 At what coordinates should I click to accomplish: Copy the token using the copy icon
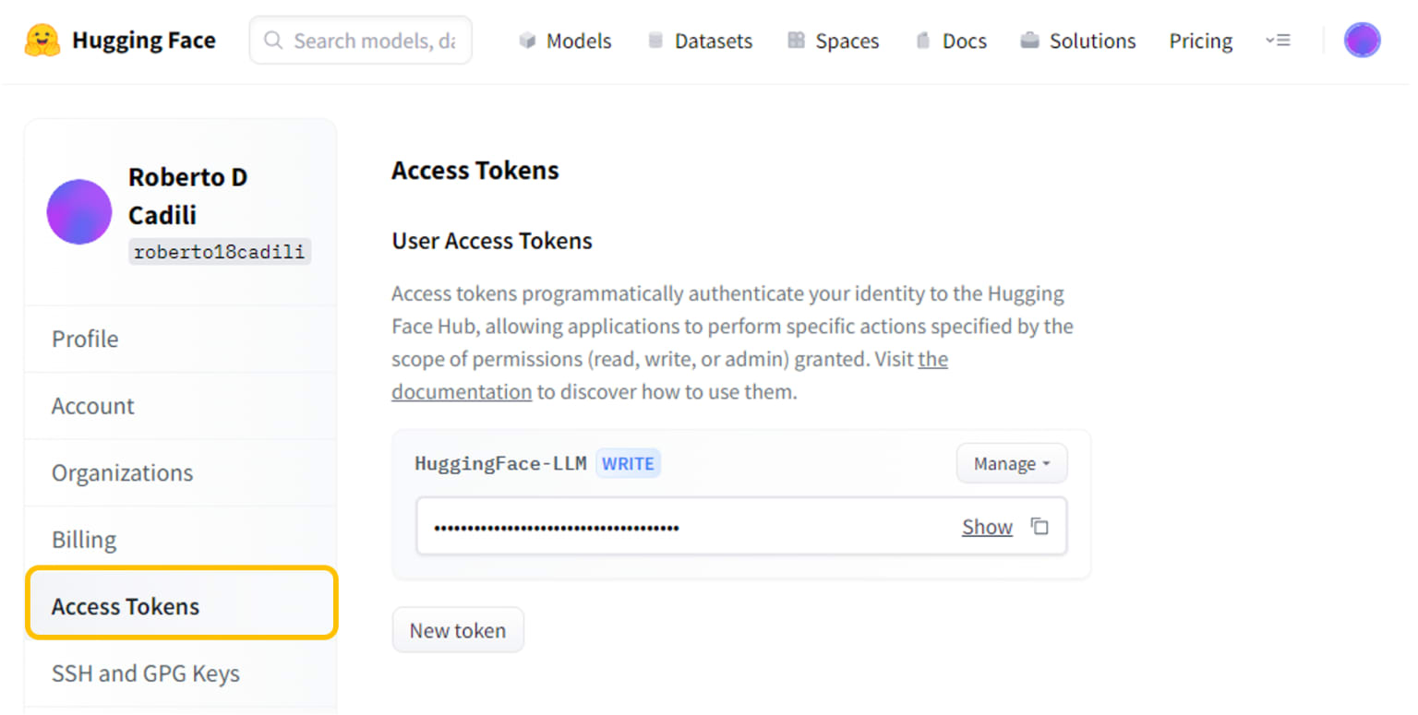click(x=1040, y=527)
